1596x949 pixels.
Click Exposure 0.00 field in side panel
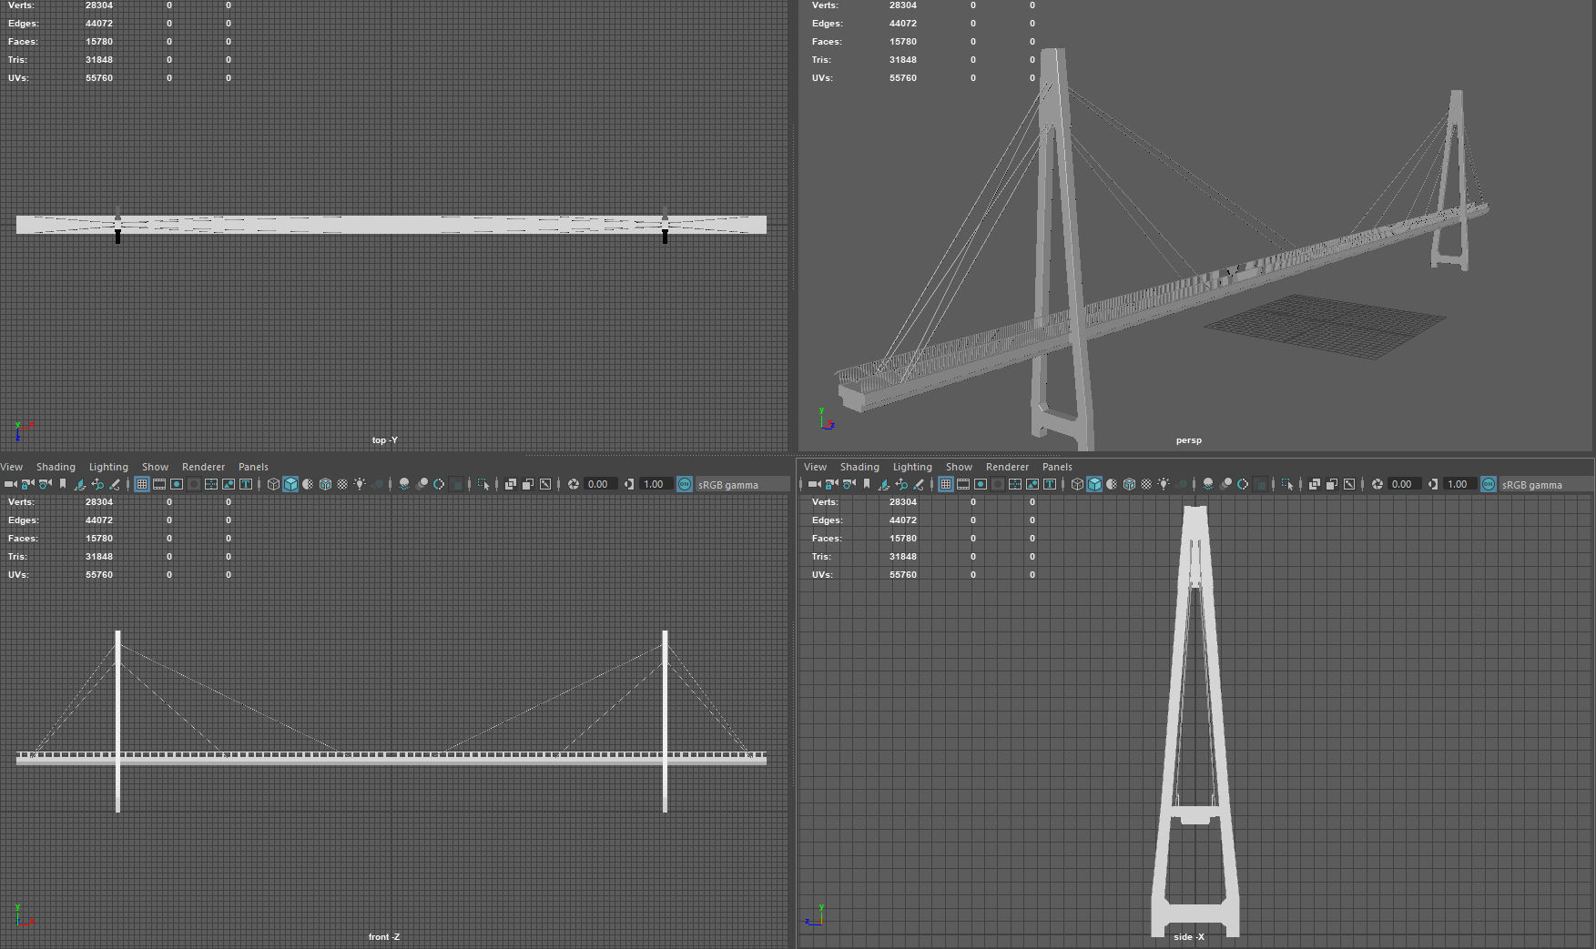1405,484
